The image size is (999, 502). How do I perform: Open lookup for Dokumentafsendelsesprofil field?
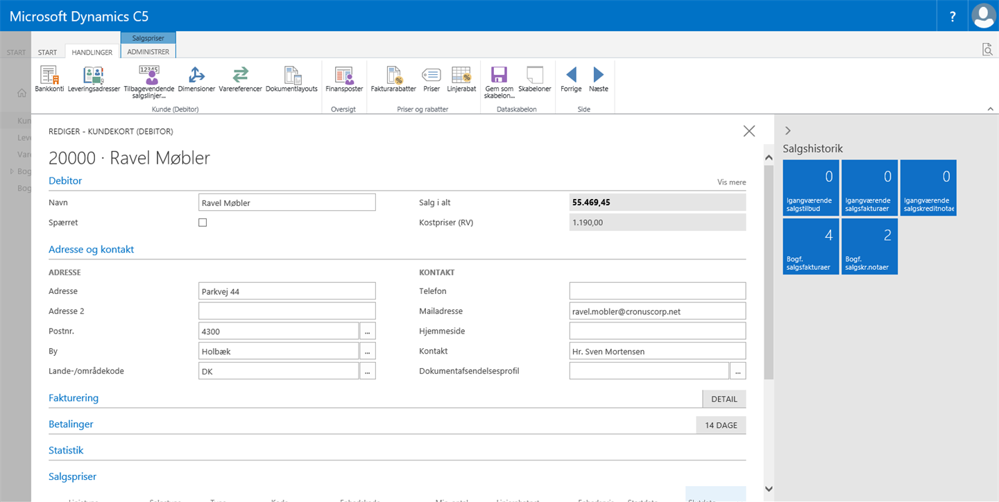tap(738, 371)
